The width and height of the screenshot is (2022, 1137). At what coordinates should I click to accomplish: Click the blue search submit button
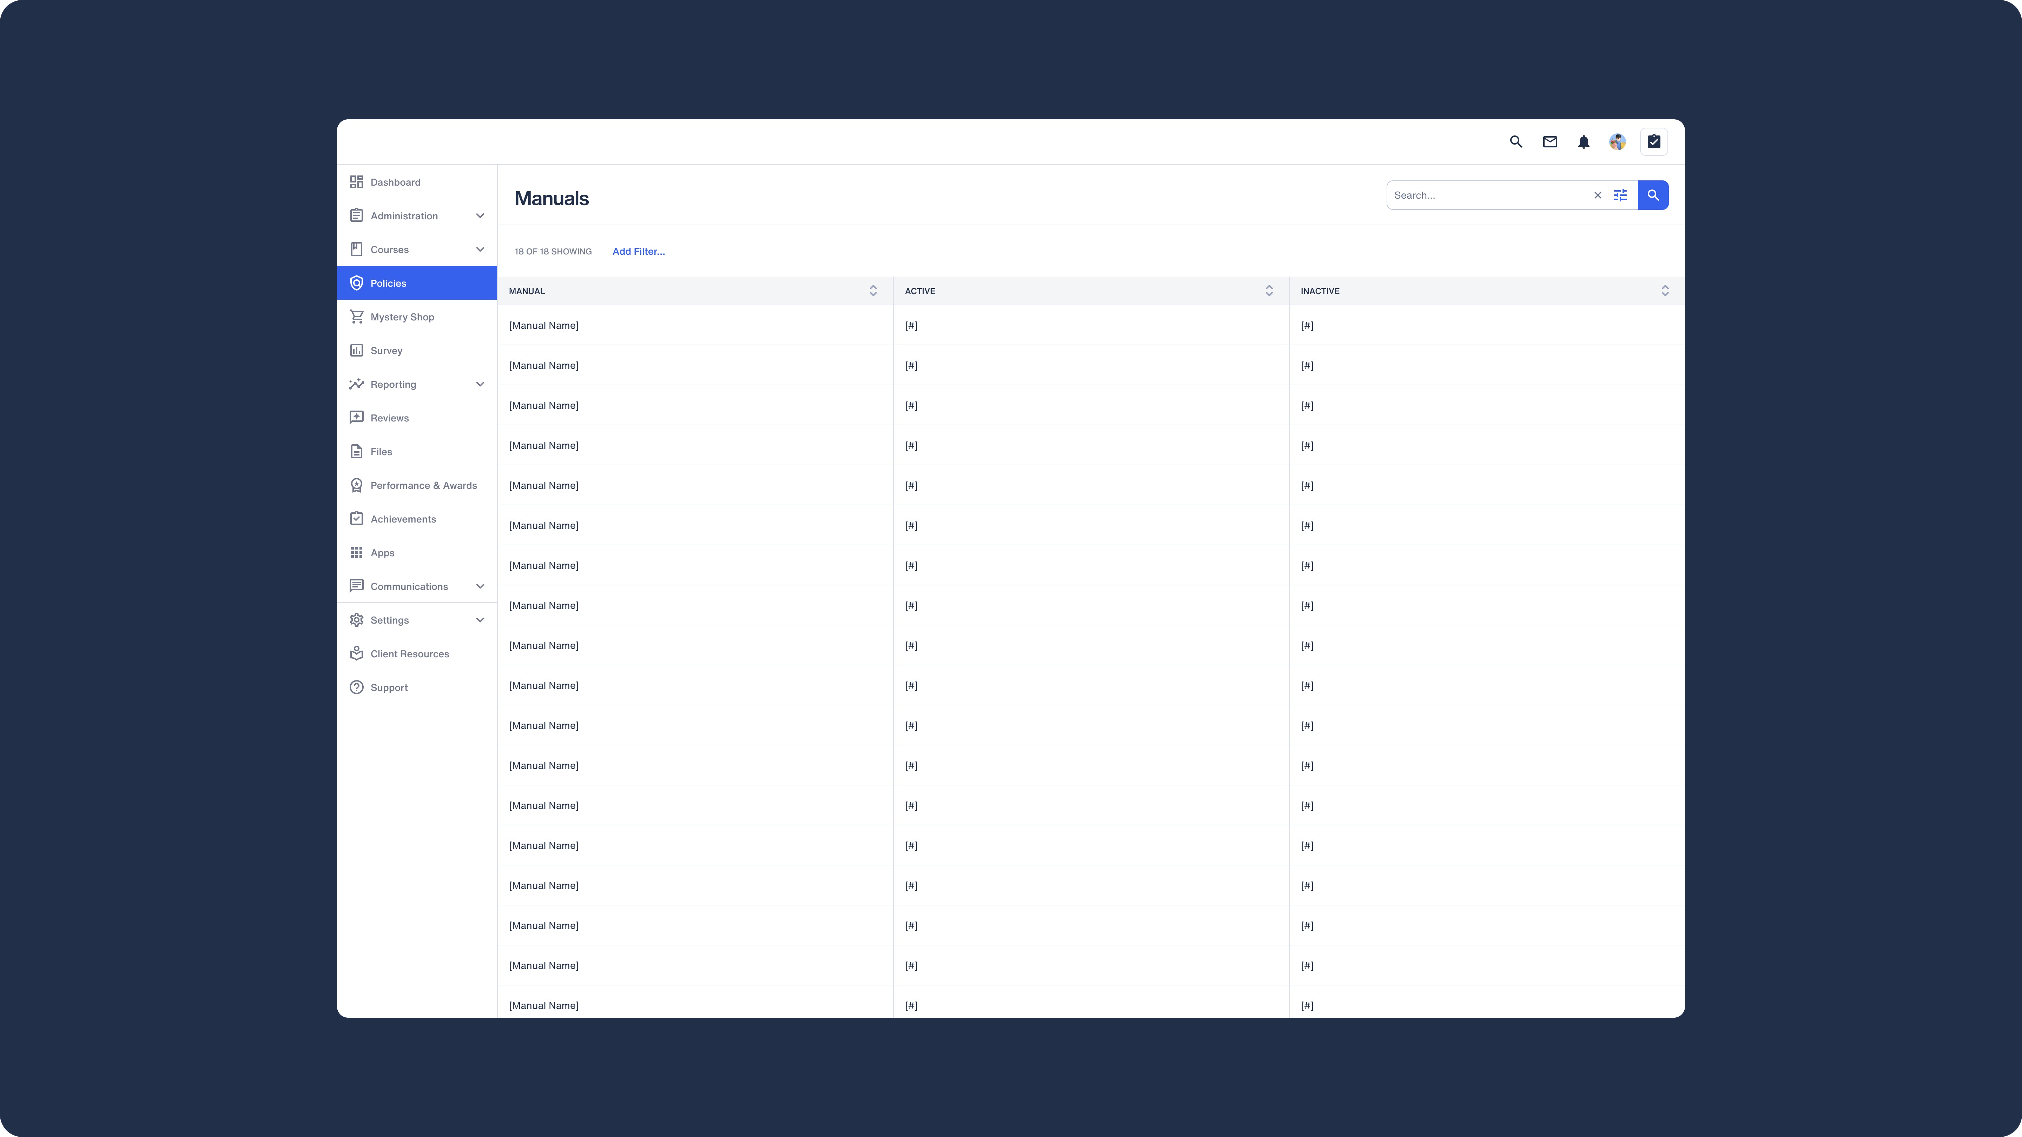pyautogui.click(x=1653, y=195)
